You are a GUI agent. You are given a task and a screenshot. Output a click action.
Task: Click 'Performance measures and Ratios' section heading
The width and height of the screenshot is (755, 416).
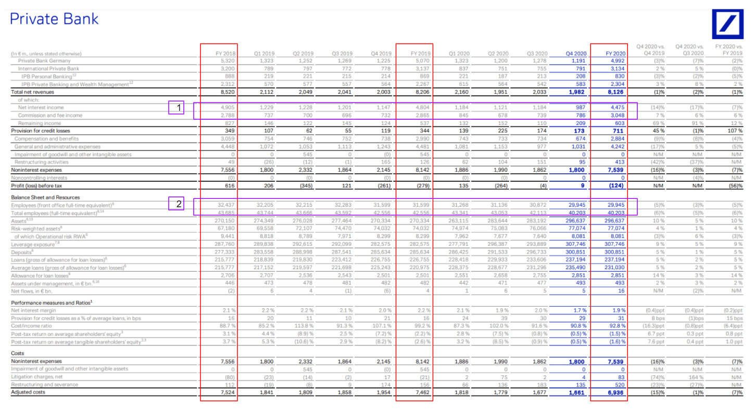[52, 302]
